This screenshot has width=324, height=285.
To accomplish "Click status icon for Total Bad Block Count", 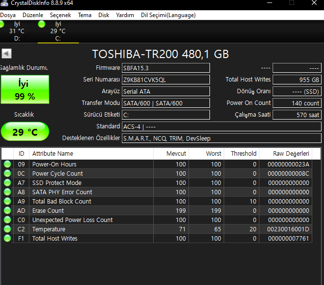I will (x=7, y=202).
